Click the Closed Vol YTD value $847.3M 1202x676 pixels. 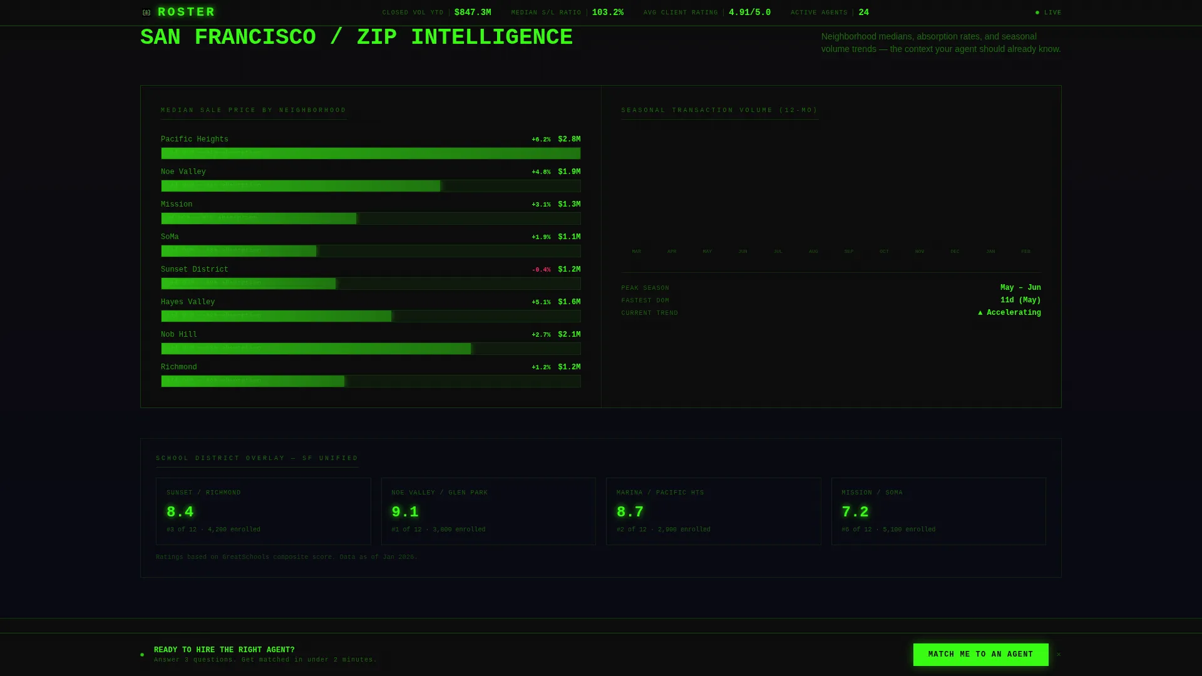473,13
